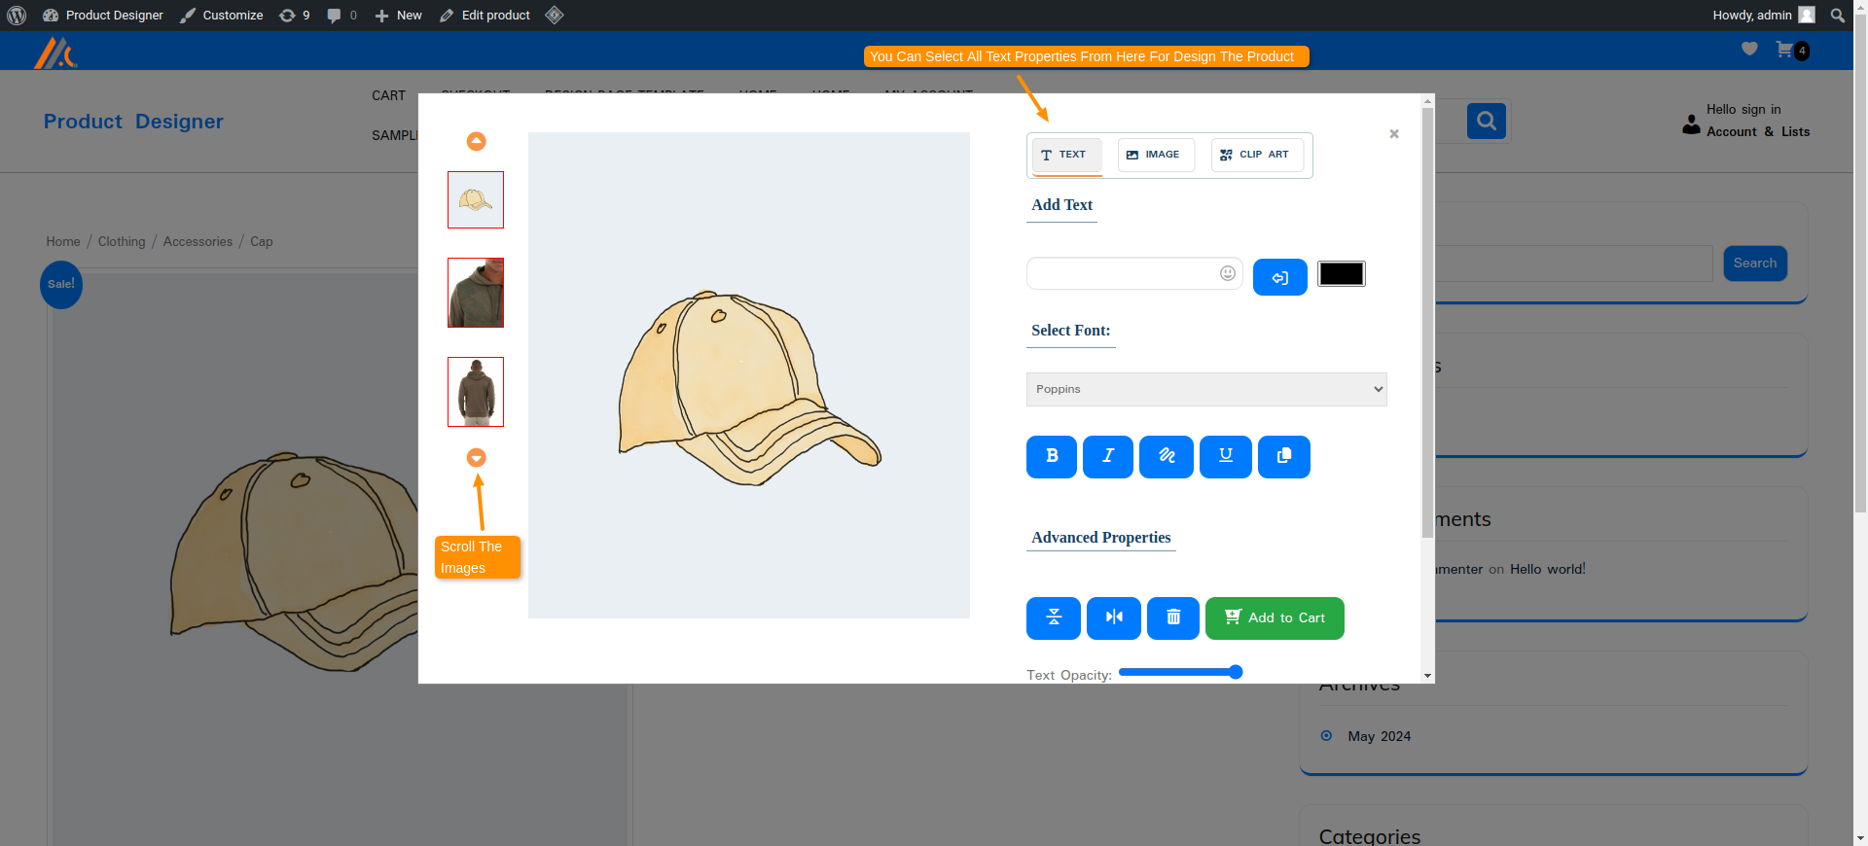Select the hoodie front thumbnail
The image size is (1868, 846).
click(x=476, y=293)
